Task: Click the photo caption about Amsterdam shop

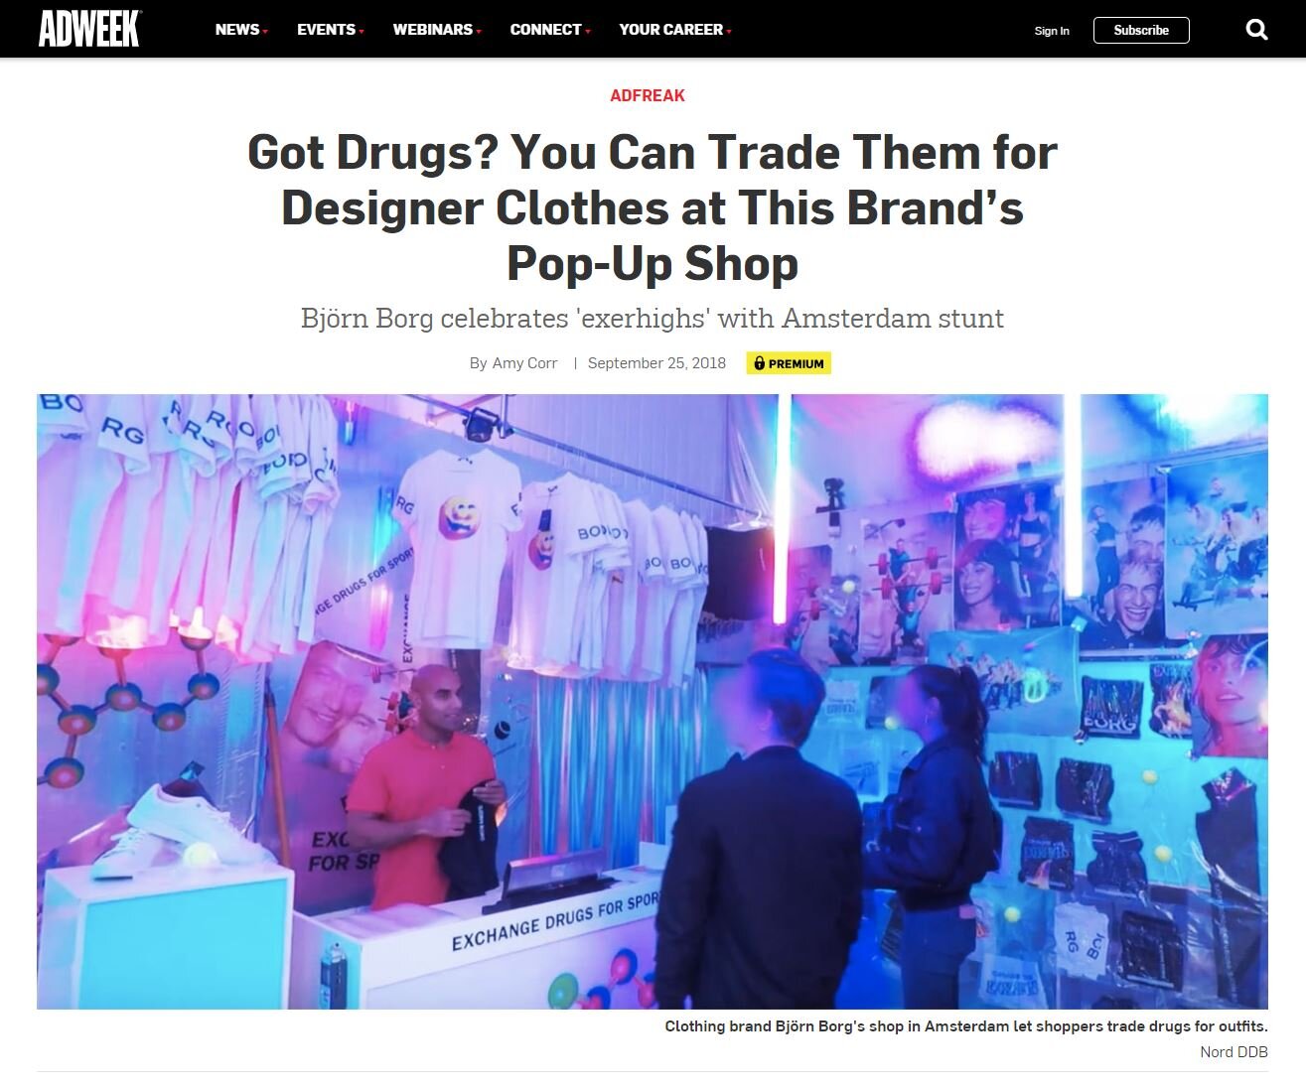Action: (966, 1026)
